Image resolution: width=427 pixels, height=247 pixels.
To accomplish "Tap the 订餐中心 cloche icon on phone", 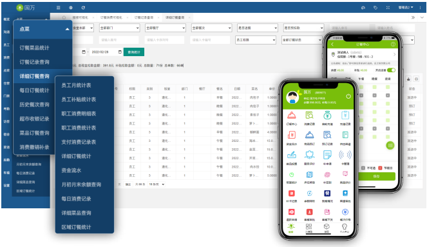I will click(291, 115).
